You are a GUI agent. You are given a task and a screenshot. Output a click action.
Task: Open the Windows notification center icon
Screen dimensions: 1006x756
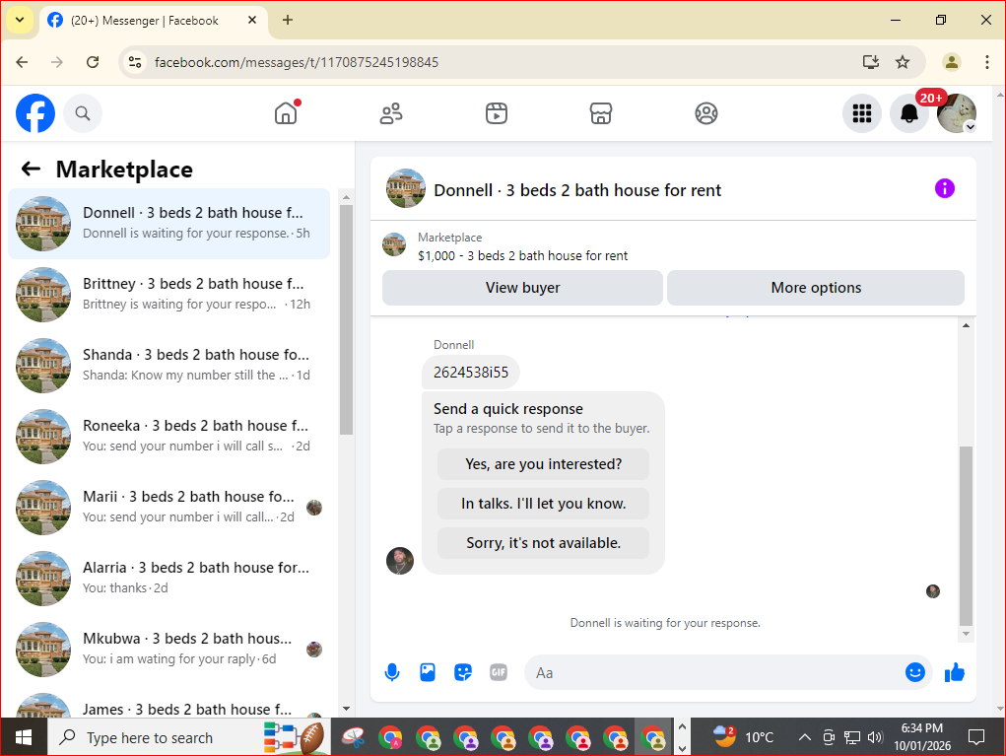pyautogui.click(x=975, y=737)
